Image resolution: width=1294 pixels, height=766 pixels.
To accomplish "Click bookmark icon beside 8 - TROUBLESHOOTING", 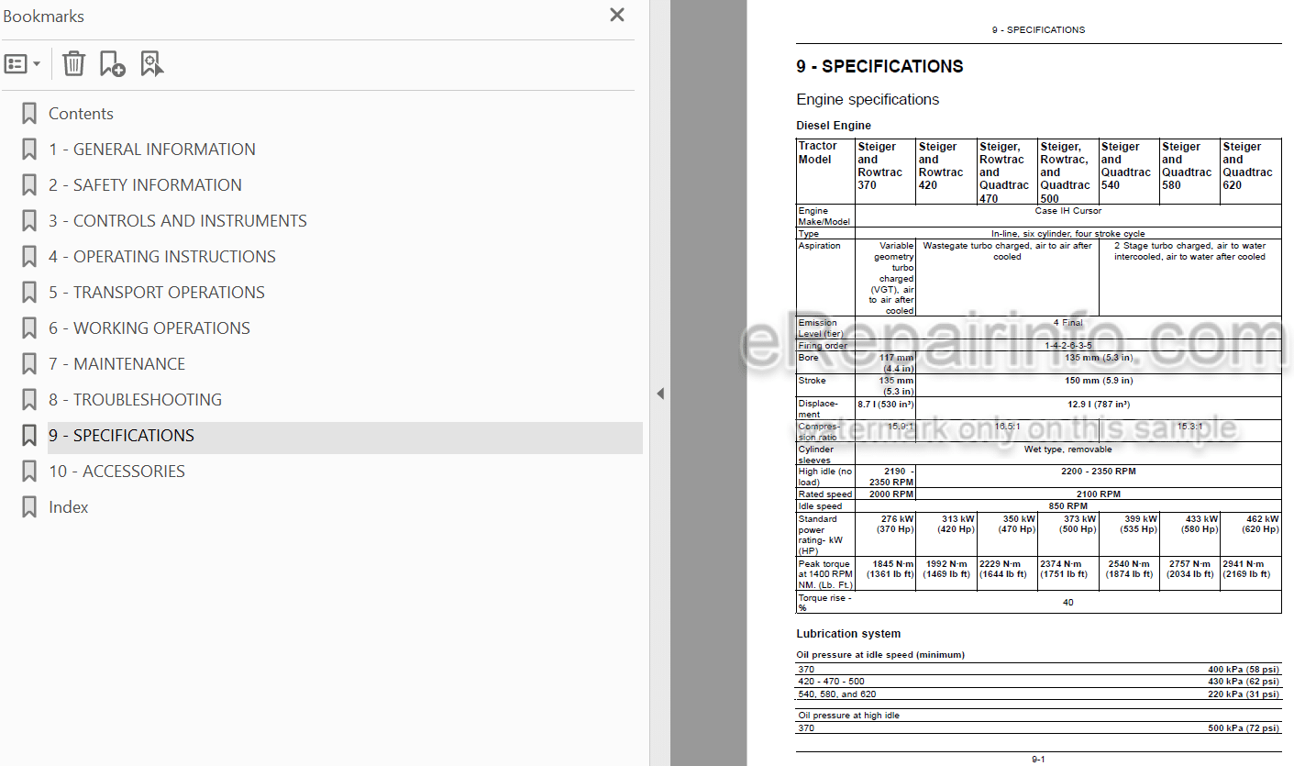I will [x=29, y=400].
